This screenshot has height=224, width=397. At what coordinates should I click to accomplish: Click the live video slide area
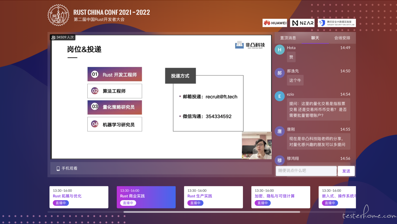[x=161, y=96]
